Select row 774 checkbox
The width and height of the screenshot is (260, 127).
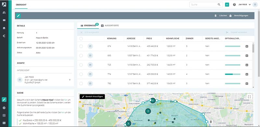click(81, 74)
